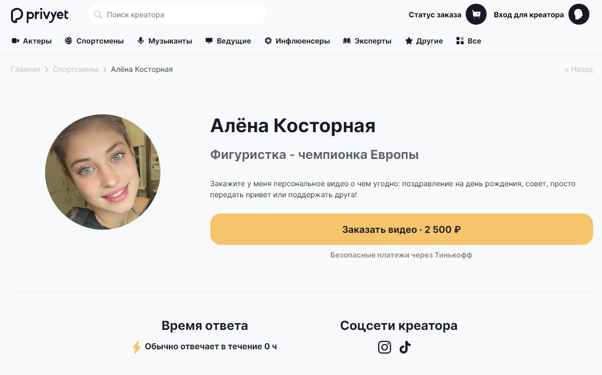Image resolution: width=602 pixels, height=375 pixels.
Task: Click the microphone icon next to Музыканты
Action: point(141,41)
